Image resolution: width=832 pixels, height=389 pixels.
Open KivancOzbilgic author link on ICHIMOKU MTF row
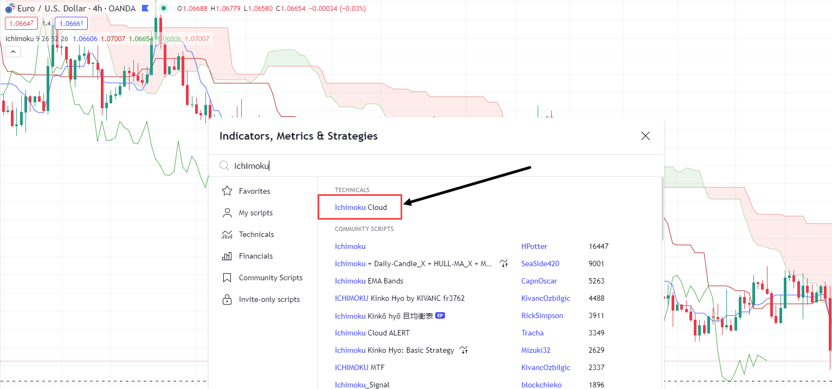pyautogui.click(x=546, y=367)
